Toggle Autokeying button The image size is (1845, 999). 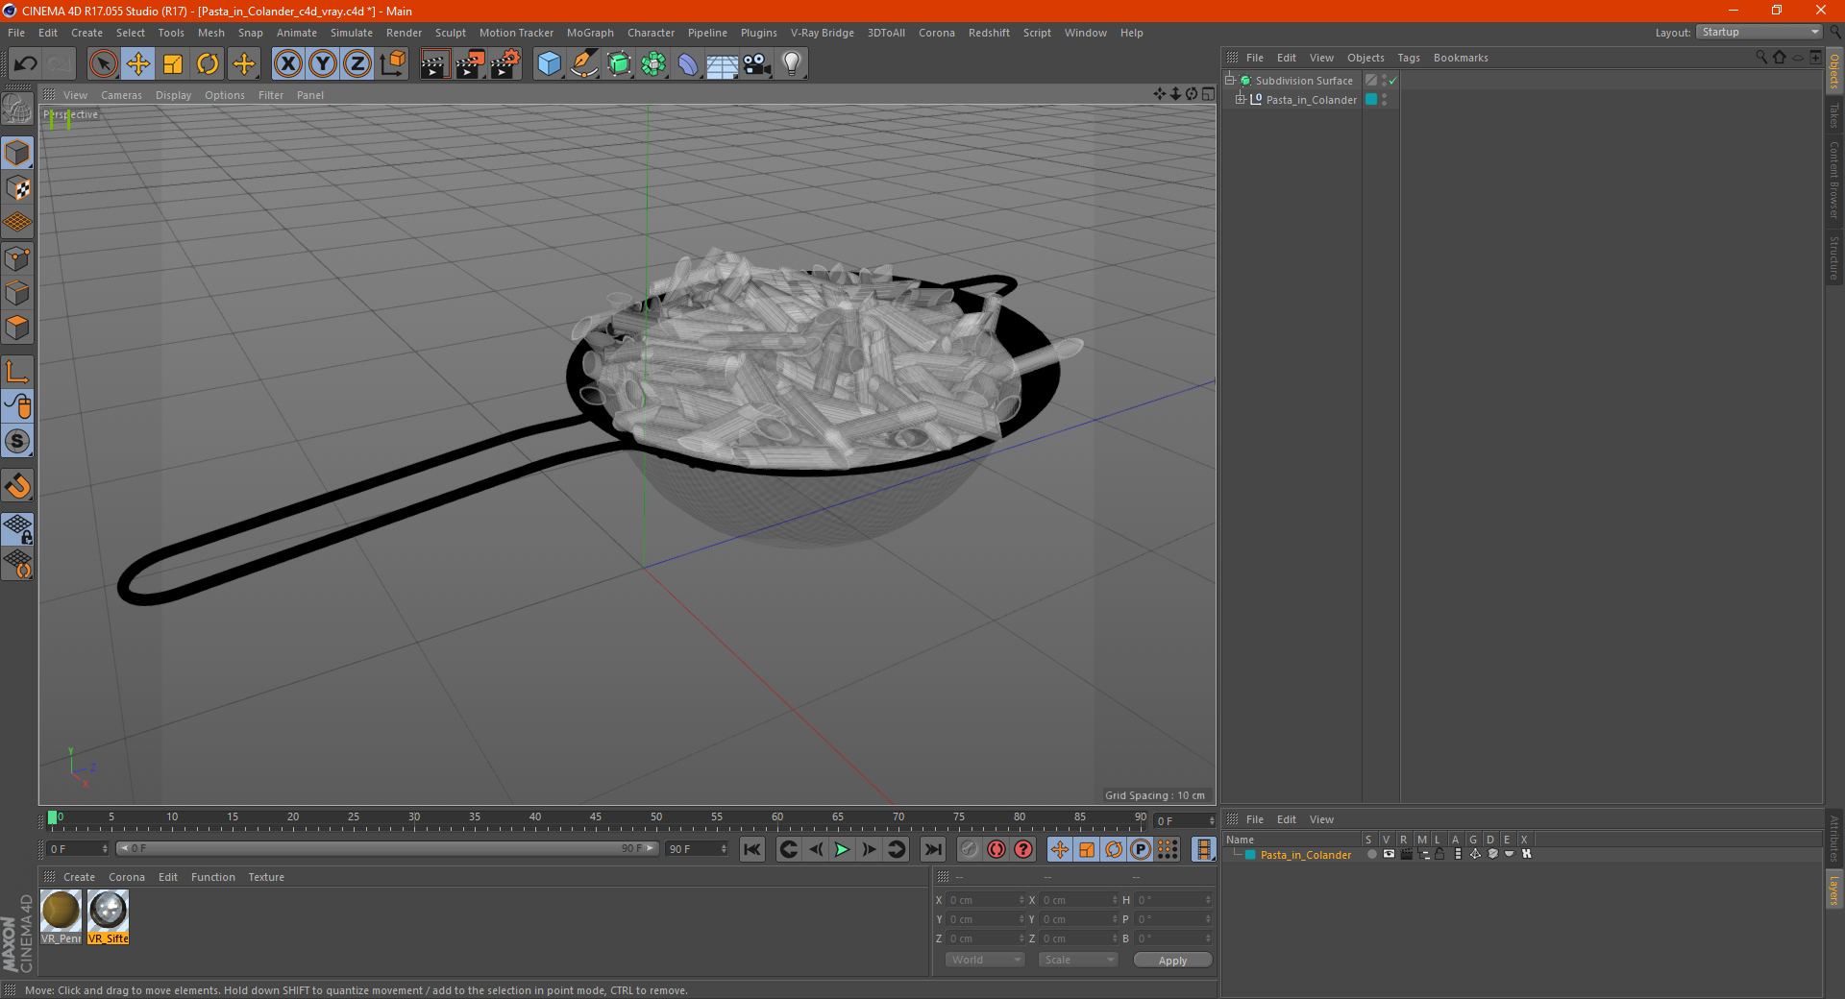click(996, 849)
